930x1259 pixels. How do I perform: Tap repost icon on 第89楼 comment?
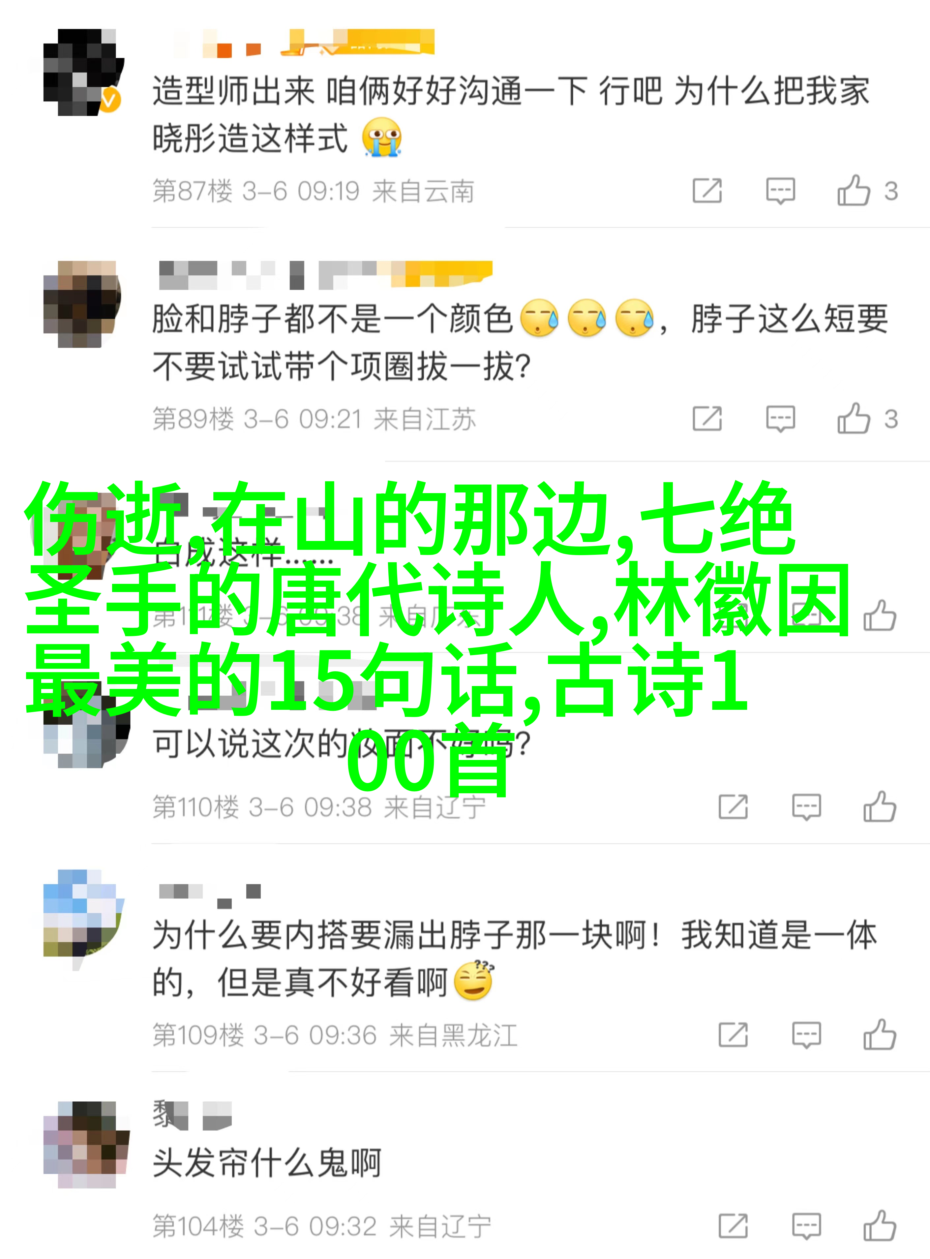[707, 419]
